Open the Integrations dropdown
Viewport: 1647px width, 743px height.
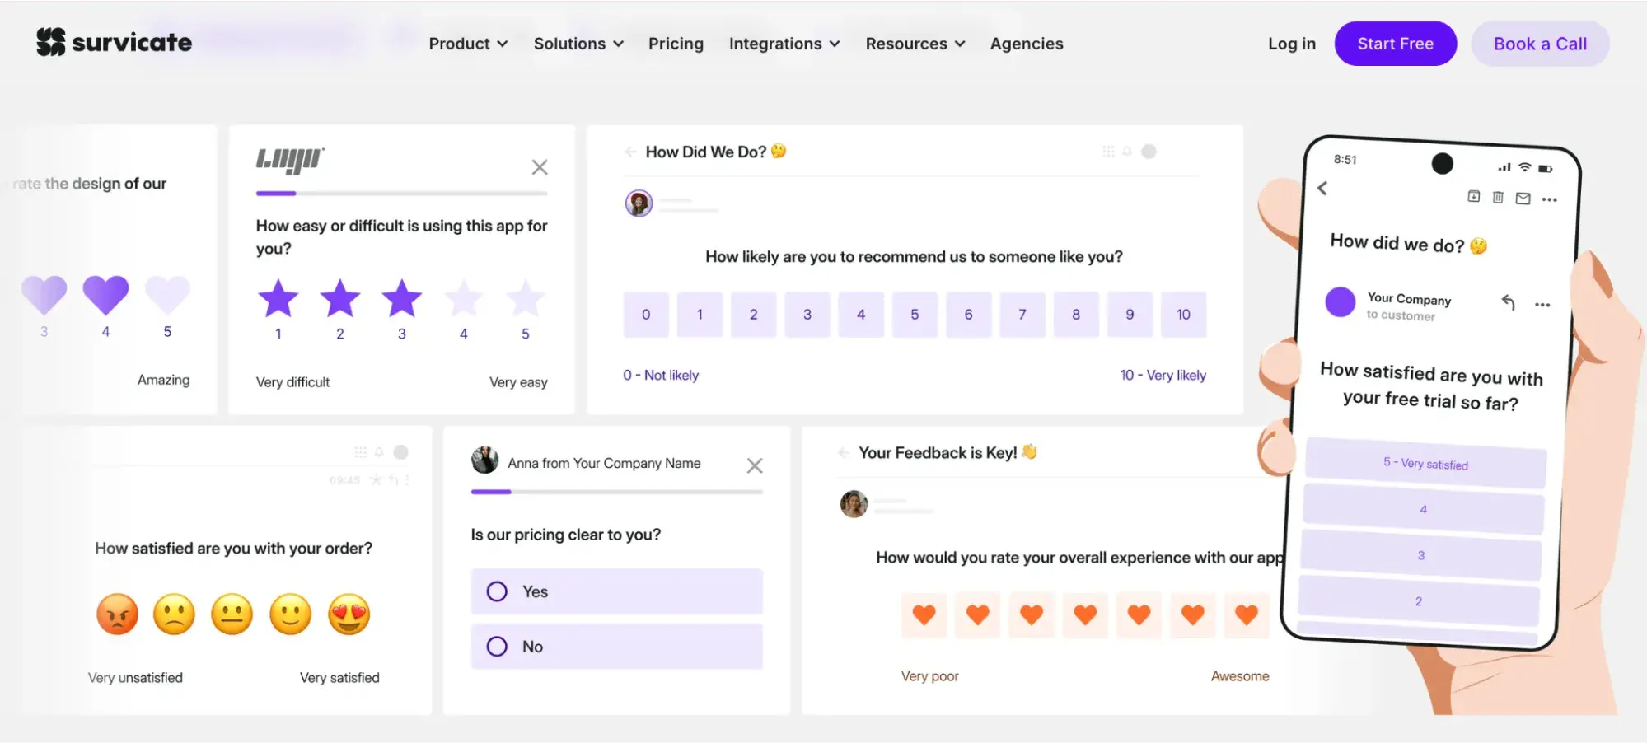783,43
